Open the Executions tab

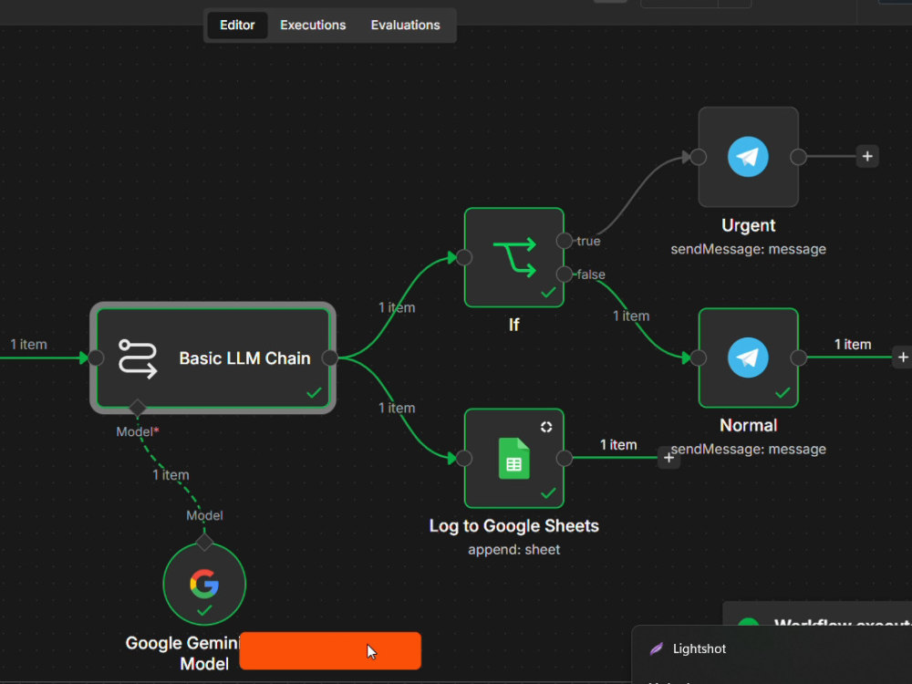click(313, 25)
